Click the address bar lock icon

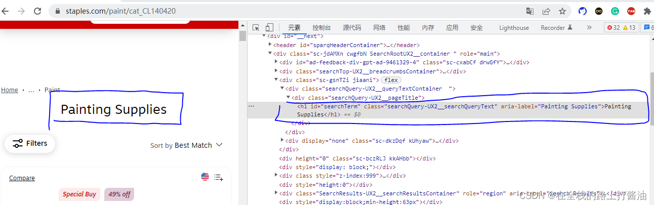[57, 11]
